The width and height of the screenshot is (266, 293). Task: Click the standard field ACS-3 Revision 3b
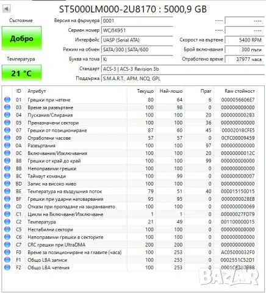[182, 69]
